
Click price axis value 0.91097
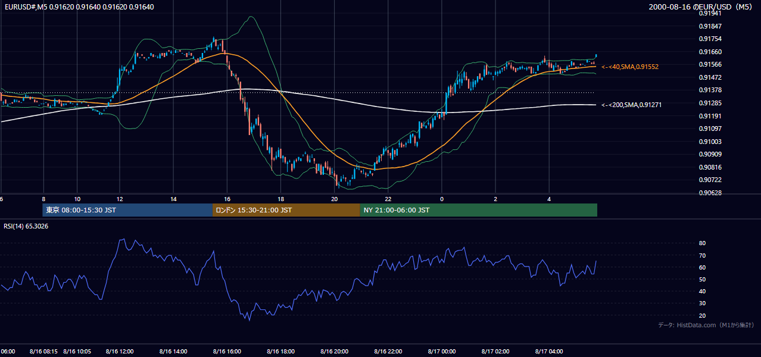[x=710, y=129]
